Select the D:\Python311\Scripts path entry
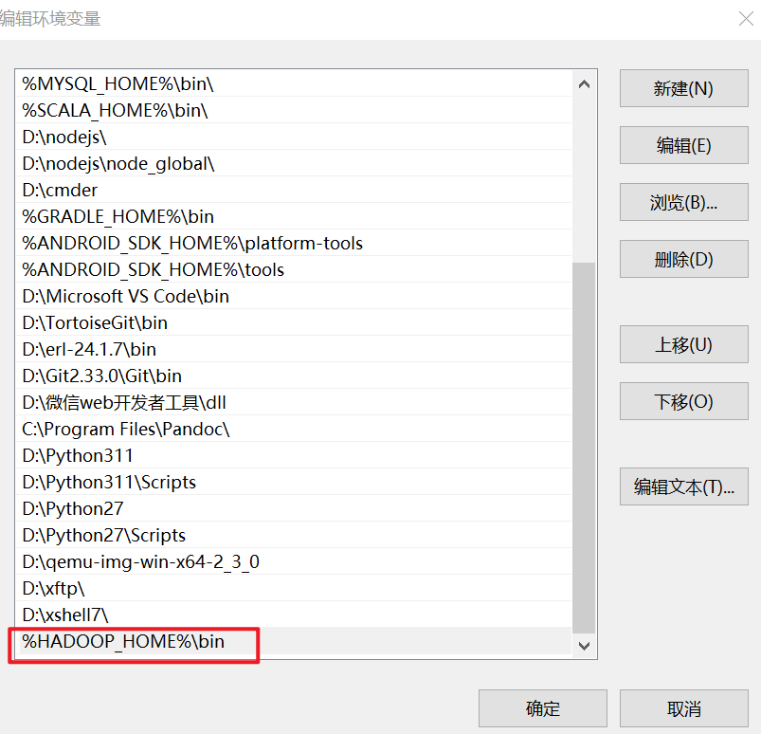This screenshot has height=734, width=761. click(x=109, y=483)
